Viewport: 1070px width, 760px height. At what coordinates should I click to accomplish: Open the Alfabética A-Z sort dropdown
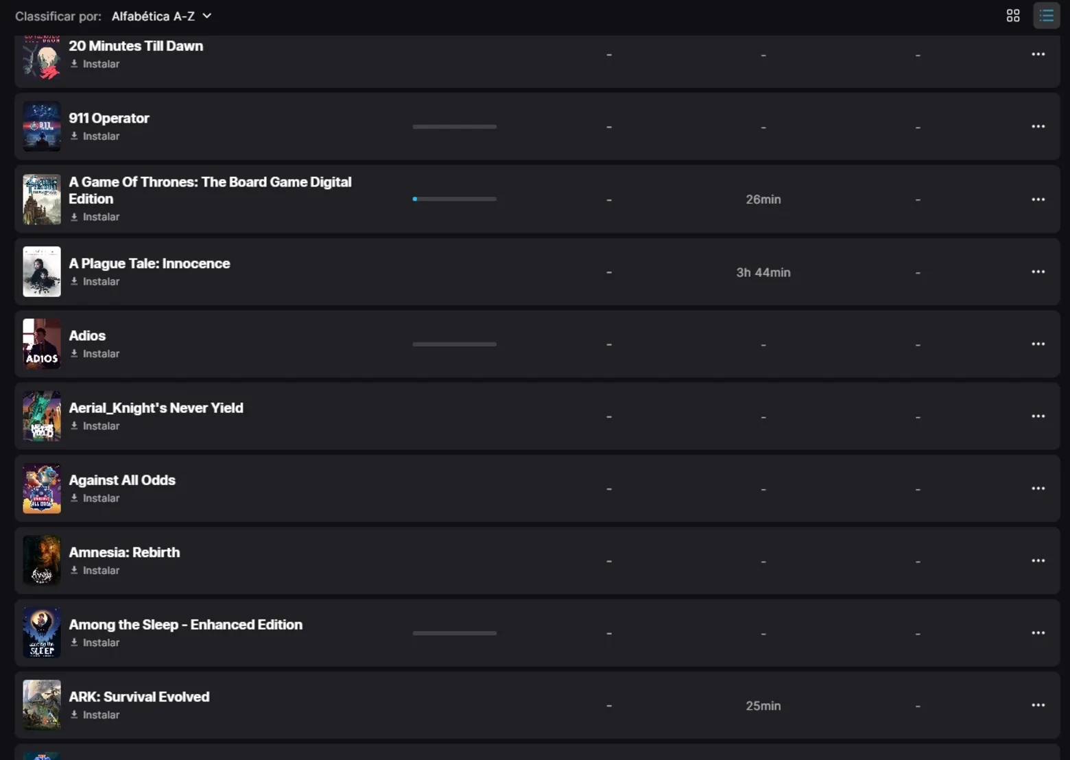point(161,16)
